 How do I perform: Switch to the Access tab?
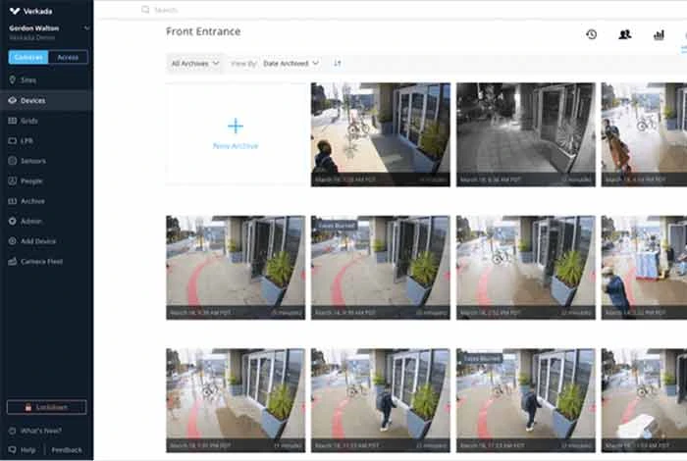click(68, 57)
